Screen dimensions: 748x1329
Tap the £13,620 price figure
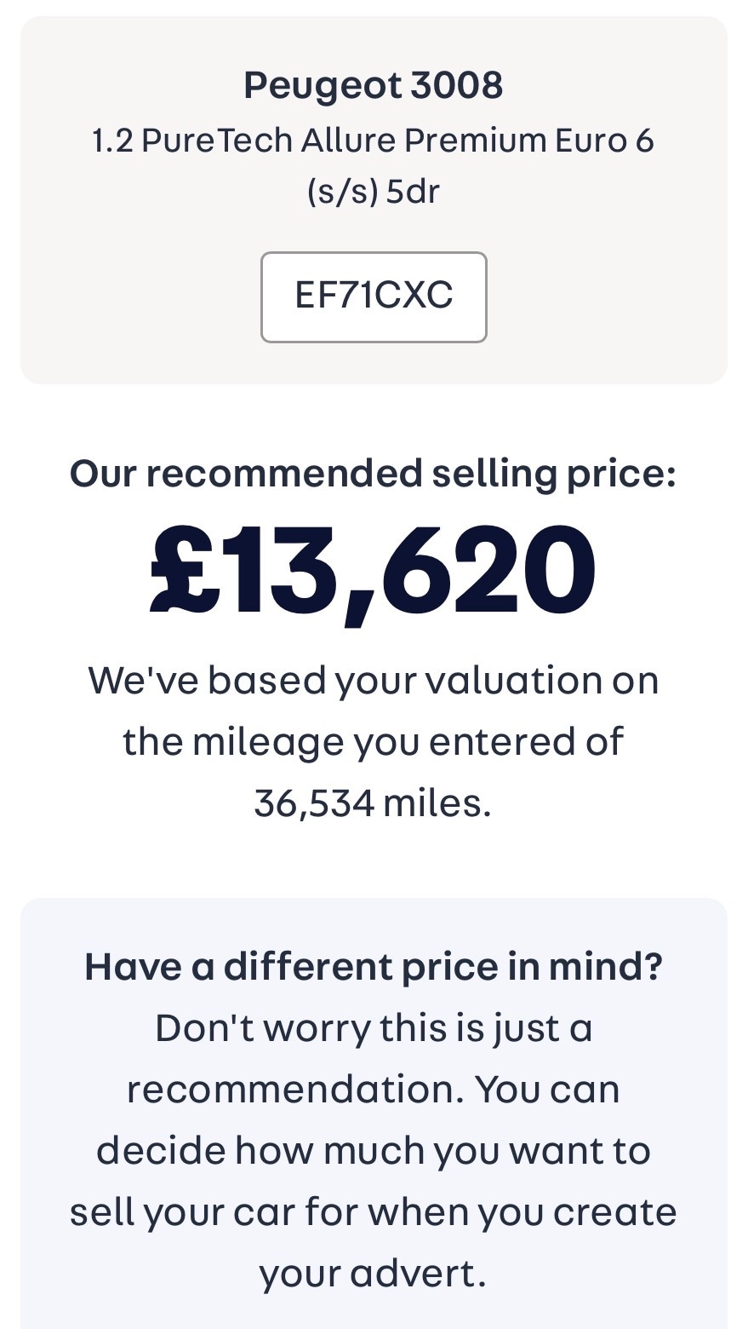tap(374, 569)
